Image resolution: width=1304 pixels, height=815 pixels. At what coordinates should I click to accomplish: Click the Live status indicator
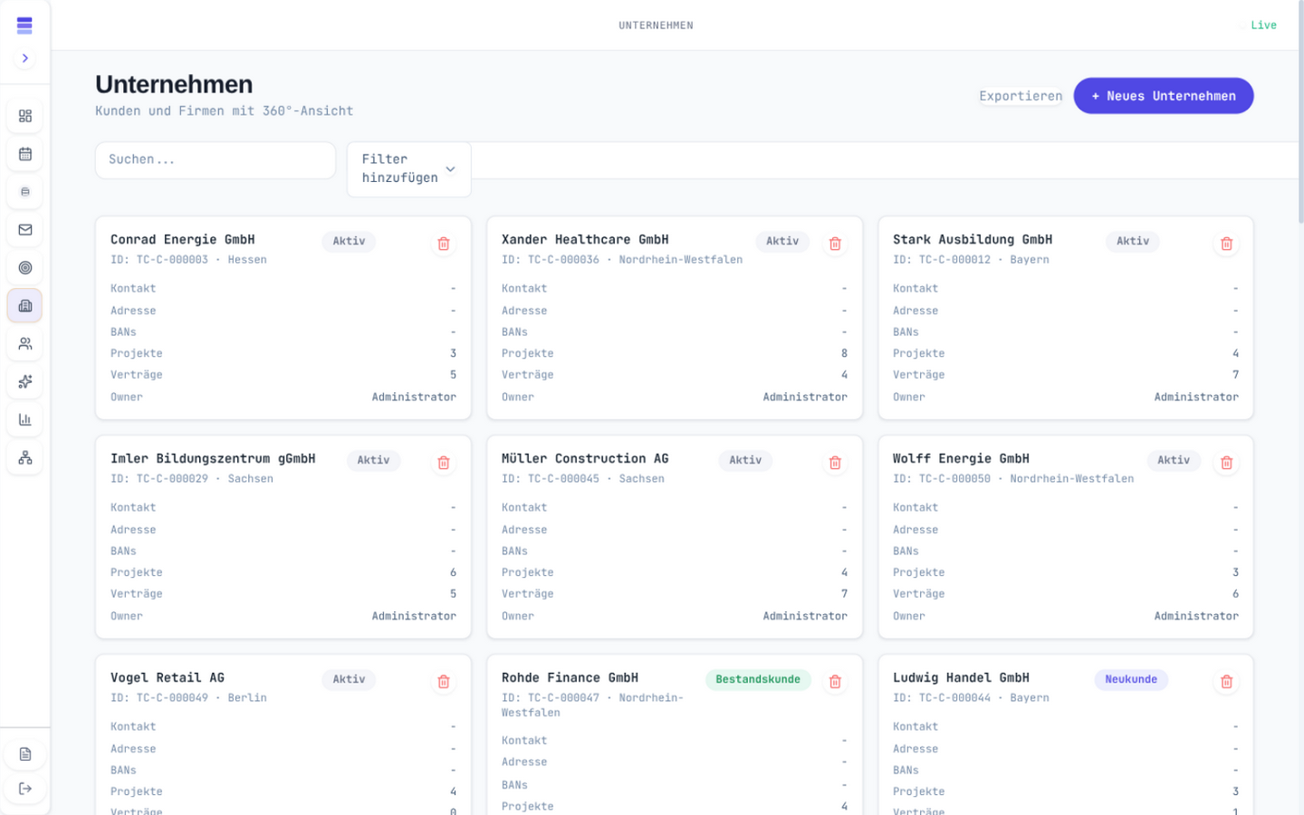[x=1259, y=25]
